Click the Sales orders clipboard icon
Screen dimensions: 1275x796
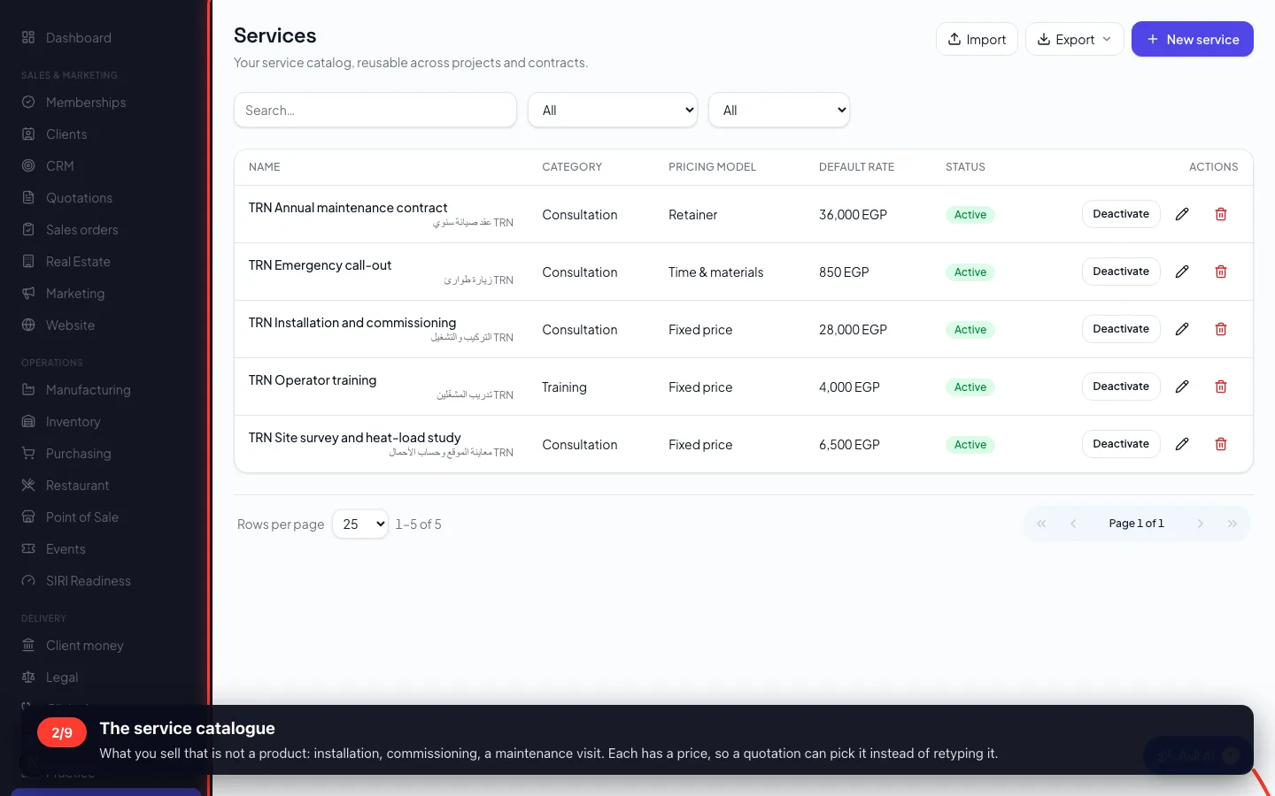click(28, 230)
